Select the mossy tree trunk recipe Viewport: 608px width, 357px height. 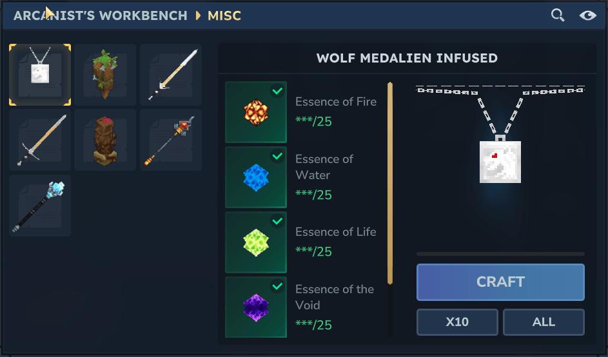(105, 75)
